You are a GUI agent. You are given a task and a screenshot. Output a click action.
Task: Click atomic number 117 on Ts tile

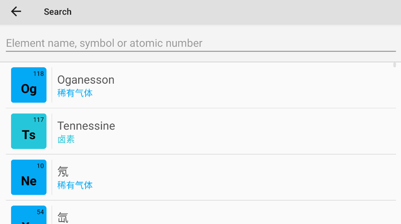tap(38, 120)
